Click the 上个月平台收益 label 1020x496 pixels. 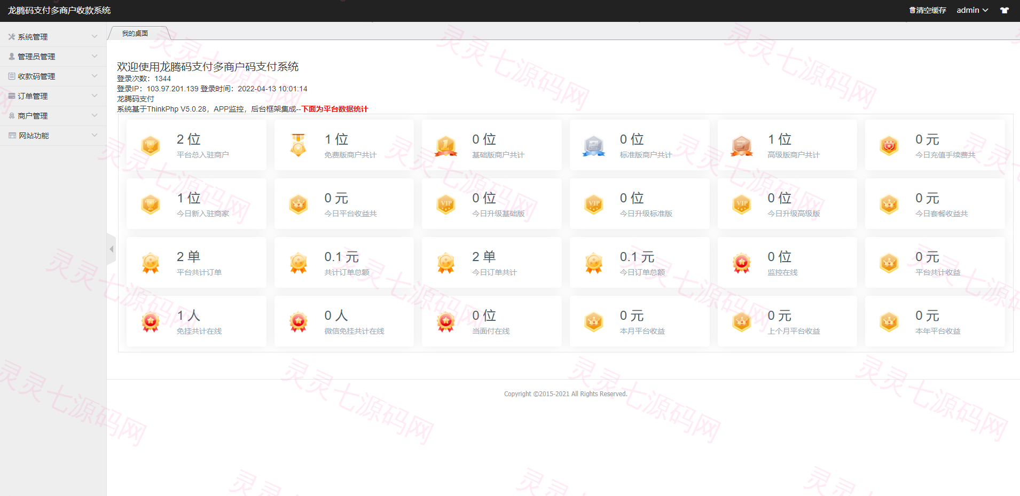tap(794, 331)
